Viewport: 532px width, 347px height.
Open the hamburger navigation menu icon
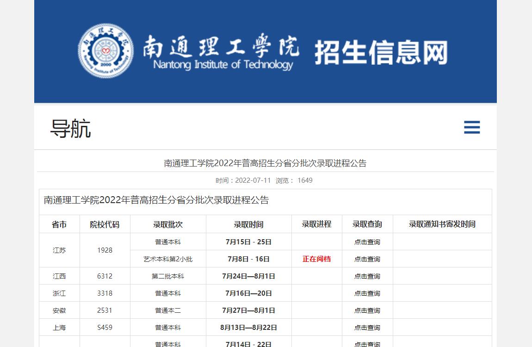pos(471,127)
